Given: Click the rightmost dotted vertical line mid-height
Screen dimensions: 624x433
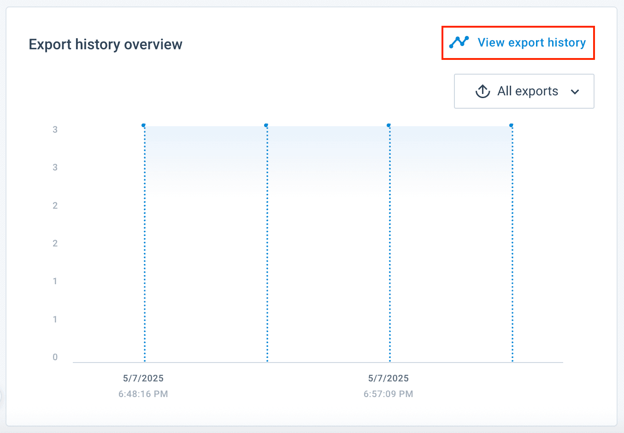Looking at the screenshot, I should tap(512, 244).
